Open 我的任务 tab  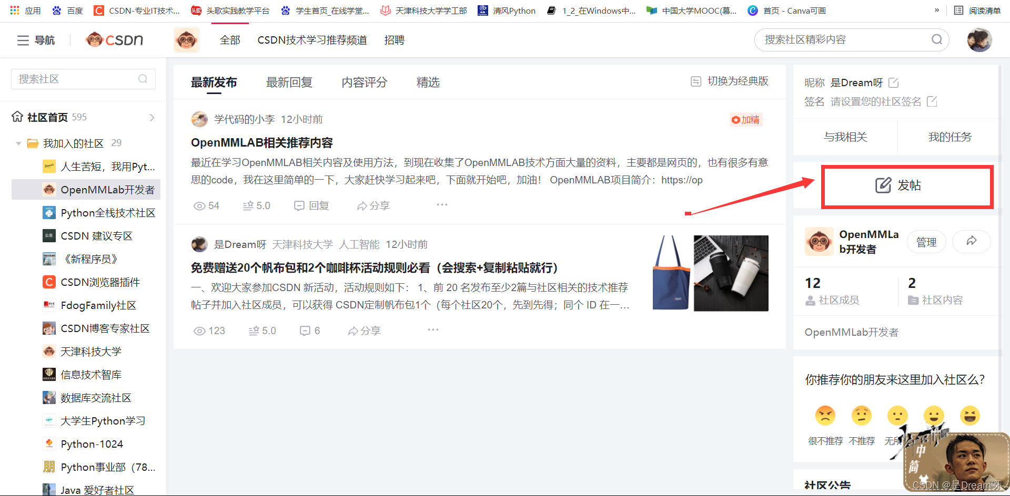(x=950, y=137)
